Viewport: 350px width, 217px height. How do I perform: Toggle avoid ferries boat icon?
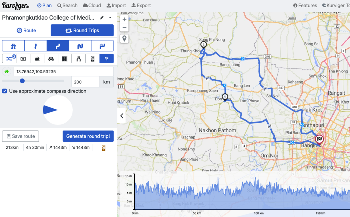[x=37, y=59]
